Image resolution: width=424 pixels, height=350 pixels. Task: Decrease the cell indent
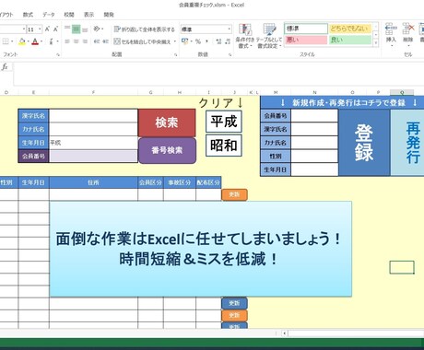(97, 41)
